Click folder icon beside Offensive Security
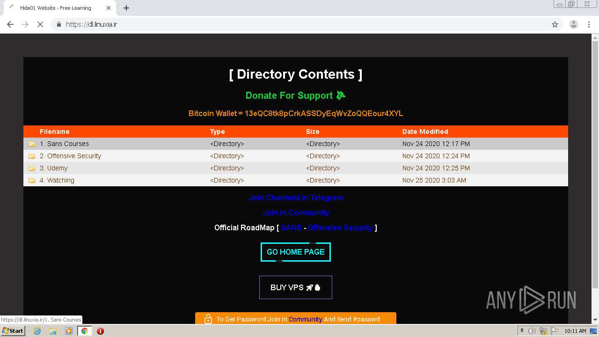The width and height of the screenshot is (599, 337). [32, 156]
